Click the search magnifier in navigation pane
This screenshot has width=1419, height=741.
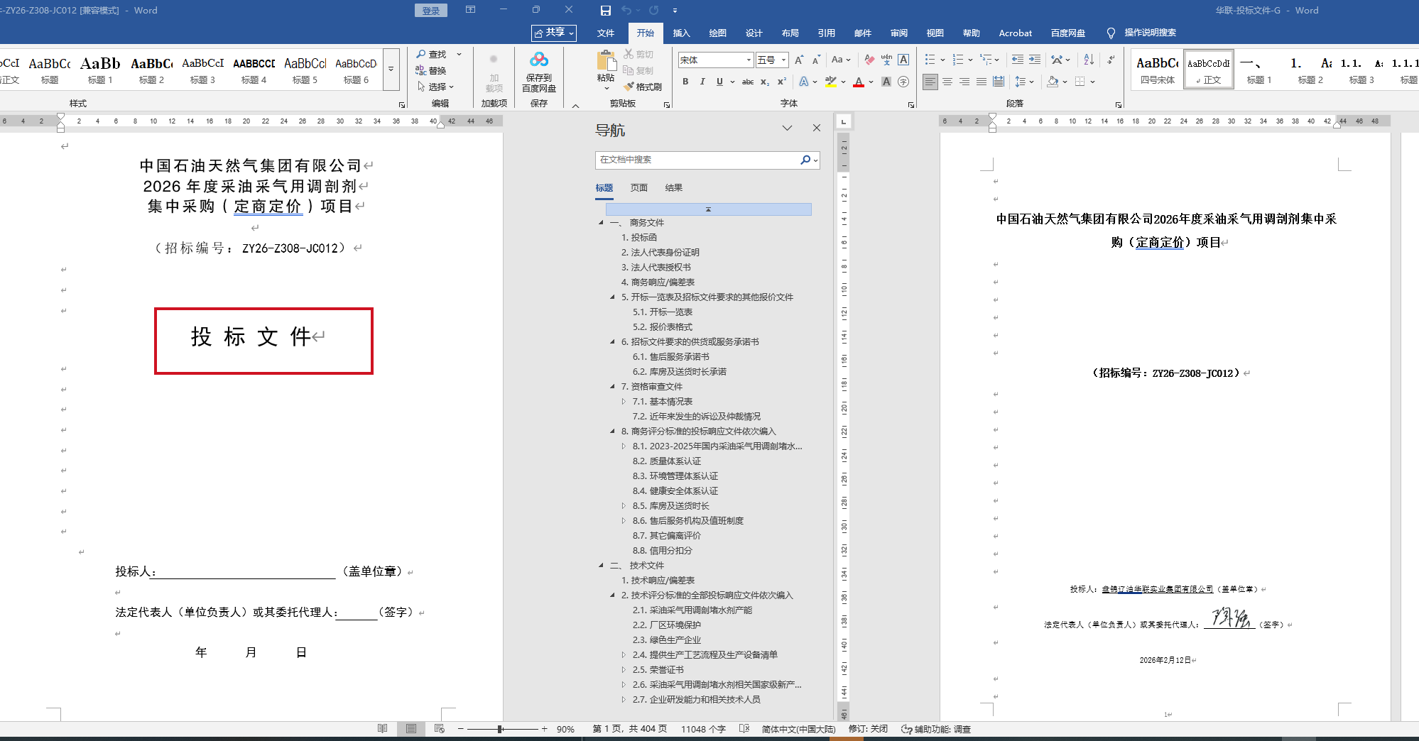(x=805, y=160)
